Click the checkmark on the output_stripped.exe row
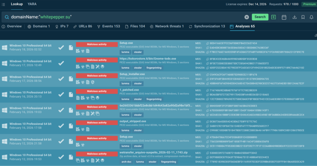The width and height of the screenshot is (317, 166). pos(61,126)
